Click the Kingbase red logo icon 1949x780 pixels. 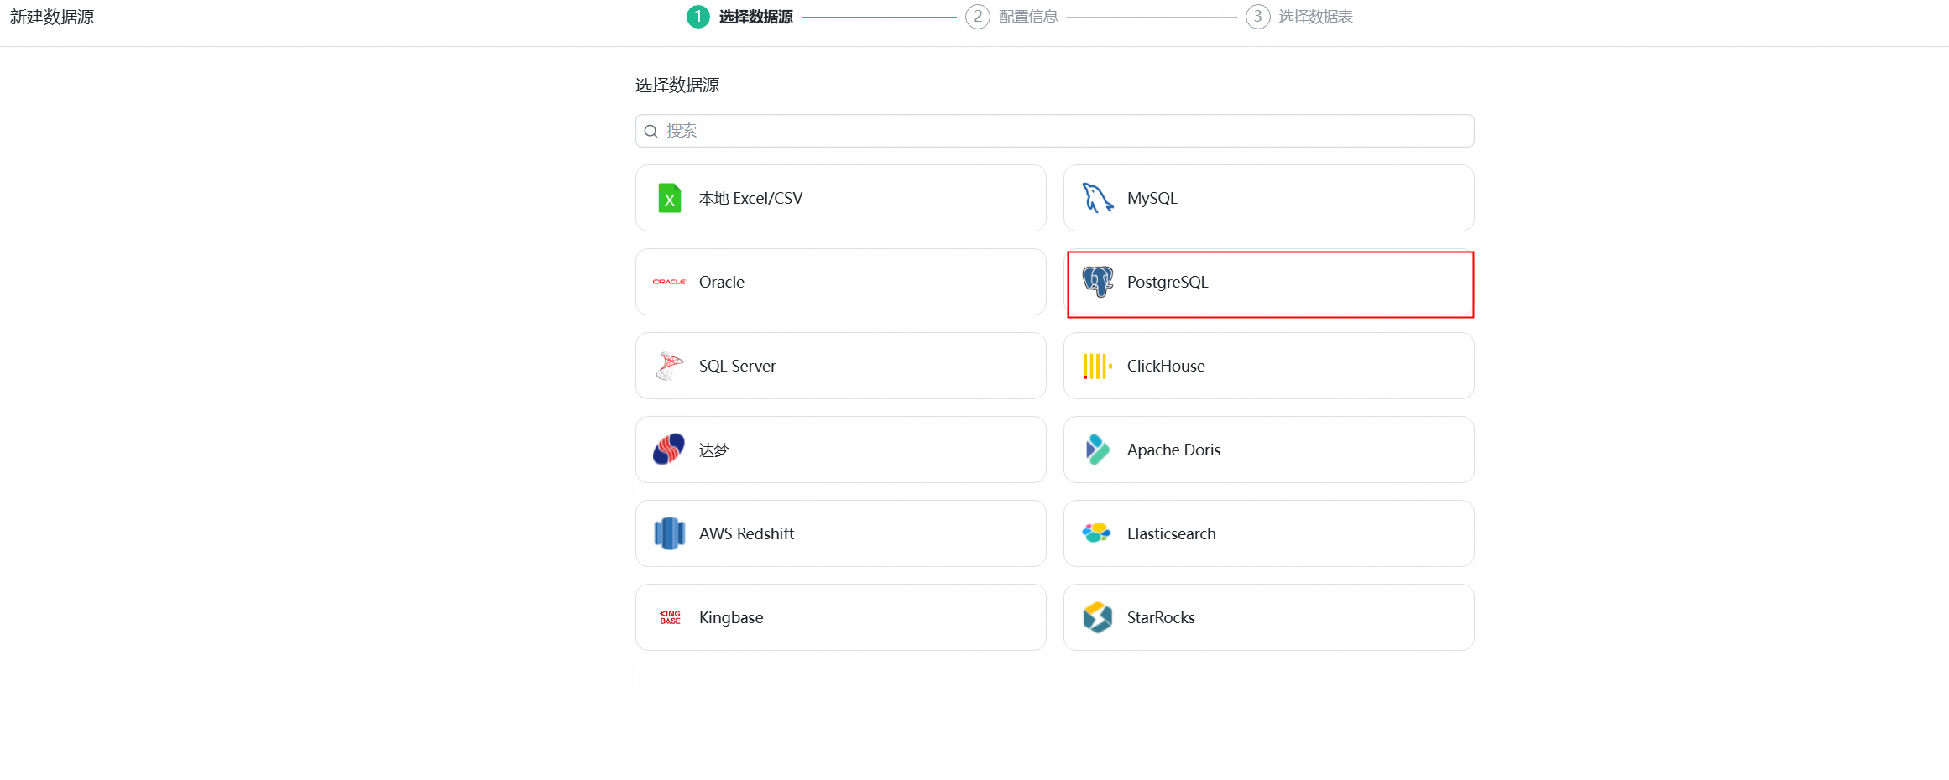[x=670, y=617]
